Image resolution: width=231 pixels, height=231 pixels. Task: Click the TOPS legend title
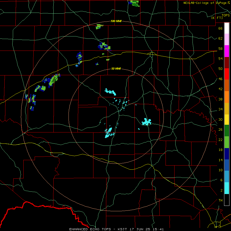pyautogui.click(x=226, y=15)
